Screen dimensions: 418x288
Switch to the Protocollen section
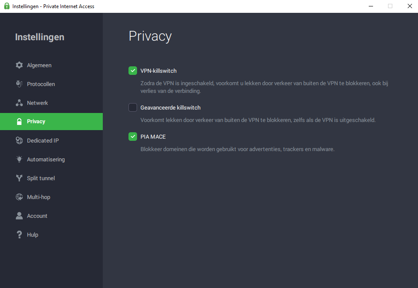(x=42, y=84)
